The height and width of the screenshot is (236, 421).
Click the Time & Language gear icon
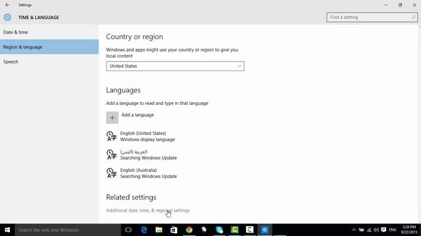(7, 18)
